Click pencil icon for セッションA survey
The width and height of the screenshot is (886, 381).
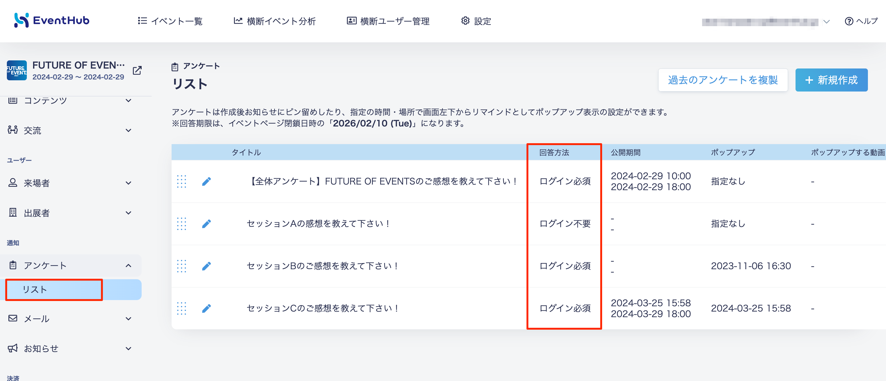click(x=206, y=224)
